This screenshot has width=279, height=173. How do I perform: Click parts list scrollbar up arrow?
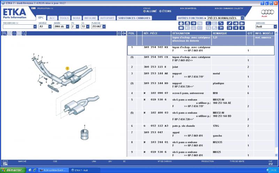click(x=276, y=33)
